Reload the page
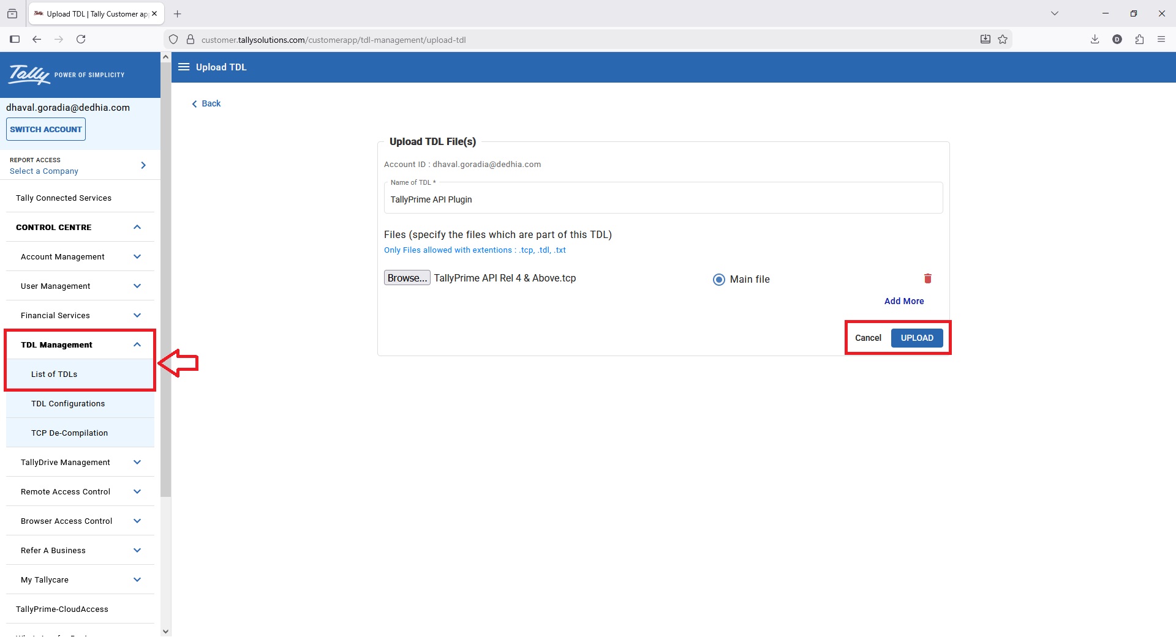 81,39
